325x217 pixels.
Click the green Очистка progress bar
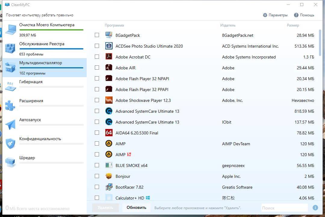coord(51,30)
